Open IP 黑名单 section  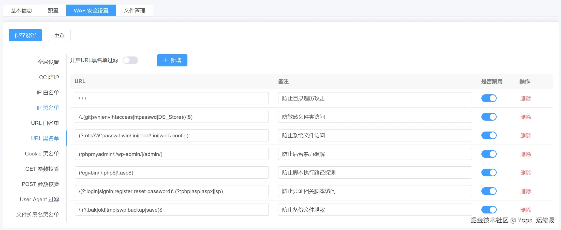click(48, 108)
